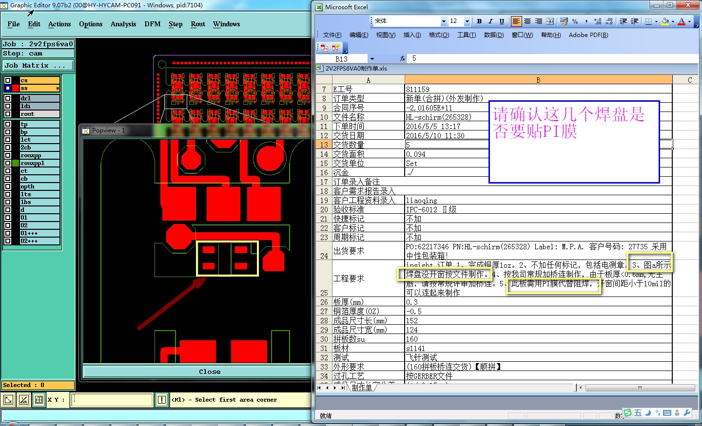This screenshot has width=702, height=426.
Task: Open the font name dropdown showing 宋体
Action: pos(444,21)
